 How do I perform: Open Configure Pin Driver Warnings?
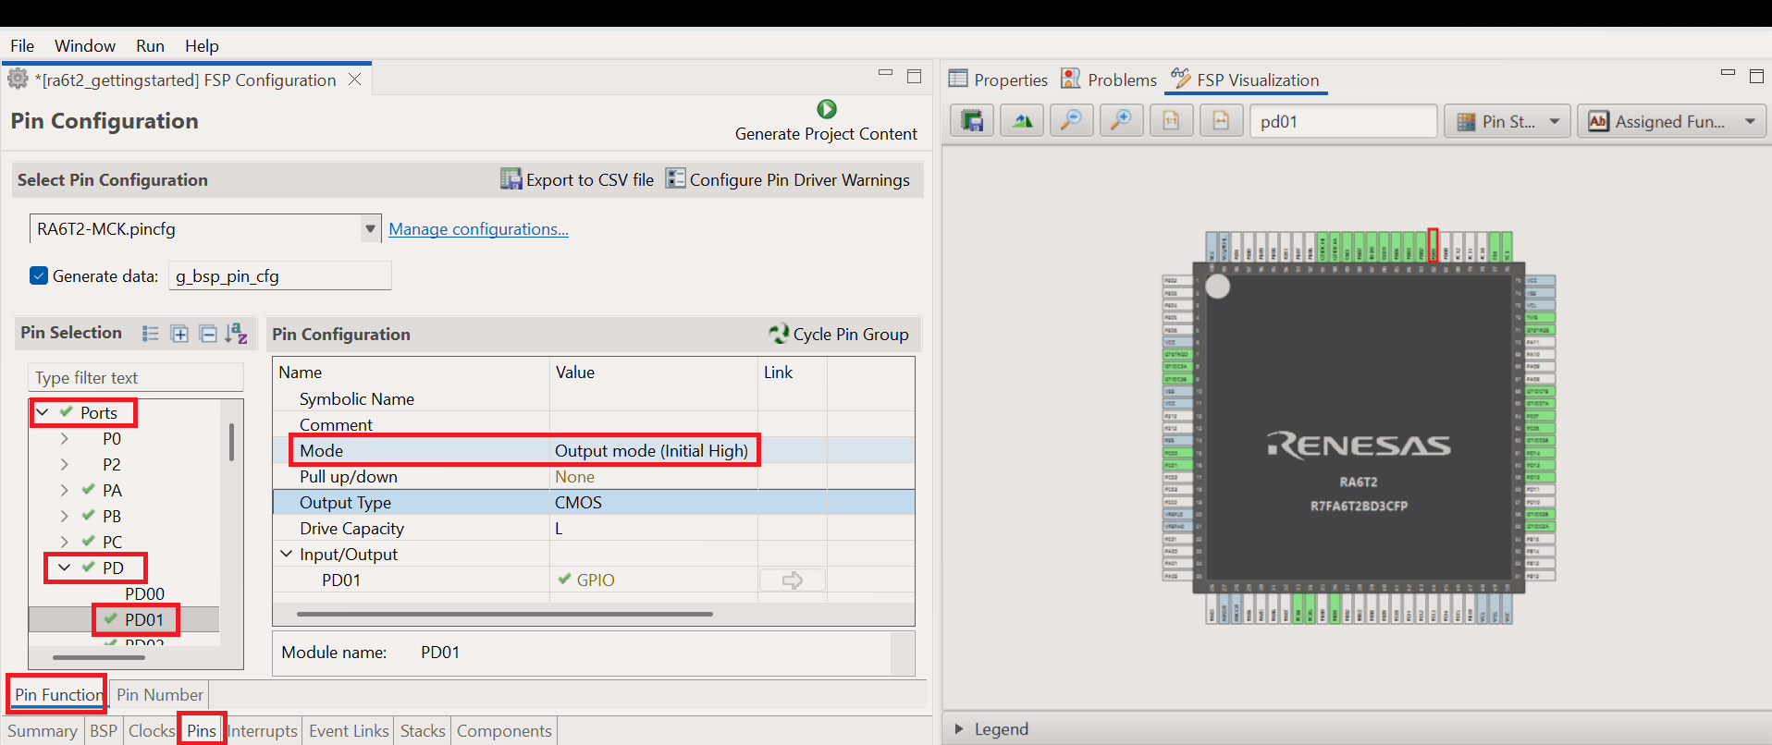pos(788,179)
